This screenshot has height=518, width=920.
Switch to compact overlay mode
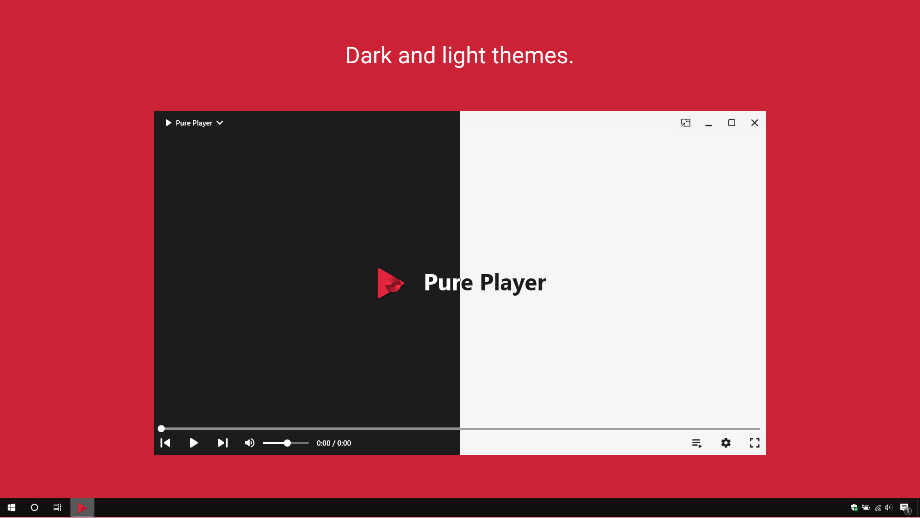686,123
